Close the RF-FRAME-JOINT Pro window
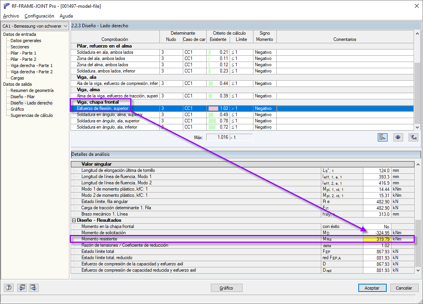Viewport: 423px width, 304px height. 416,6
